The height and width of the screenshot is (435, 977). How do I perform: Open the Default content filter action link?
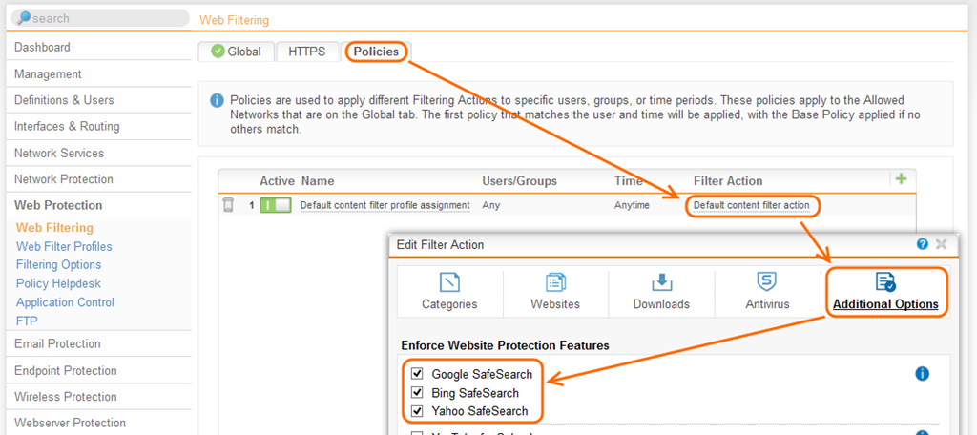click(751, 205)
